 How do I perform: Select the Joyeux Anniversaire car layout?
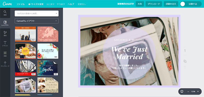pyautogui.click(x=25, y=85)
